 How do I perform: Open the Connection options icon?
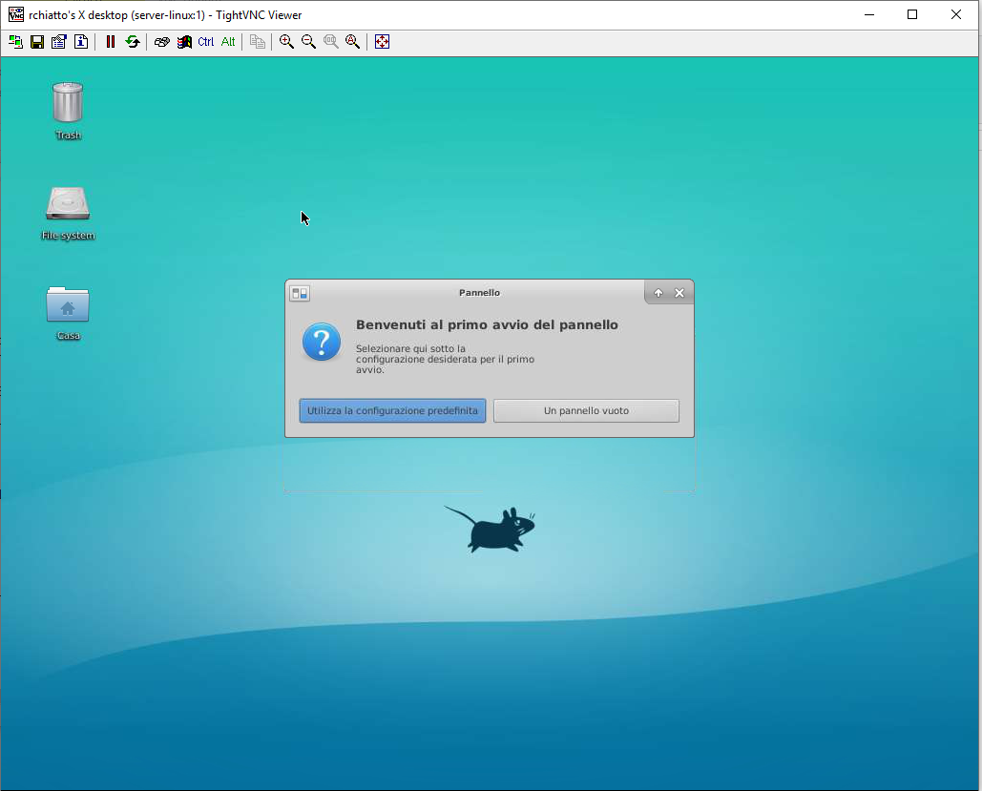59,42
